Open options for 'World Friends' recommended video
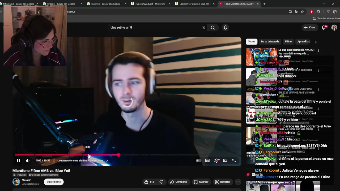Image resolution: width=340 pixels, height=191 pixels. [x=319, y=108]
